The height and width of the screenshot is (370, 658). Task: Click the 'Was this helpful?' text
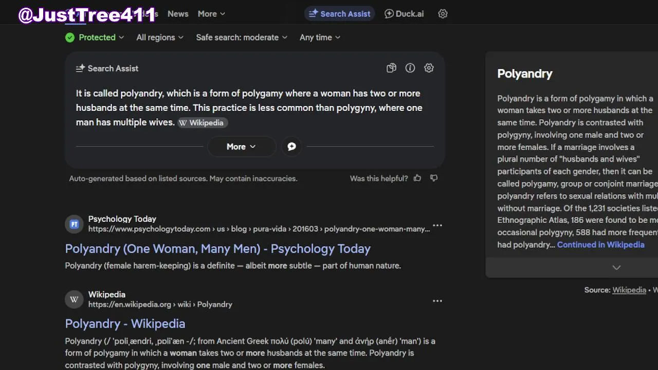(x=379, y=178)
